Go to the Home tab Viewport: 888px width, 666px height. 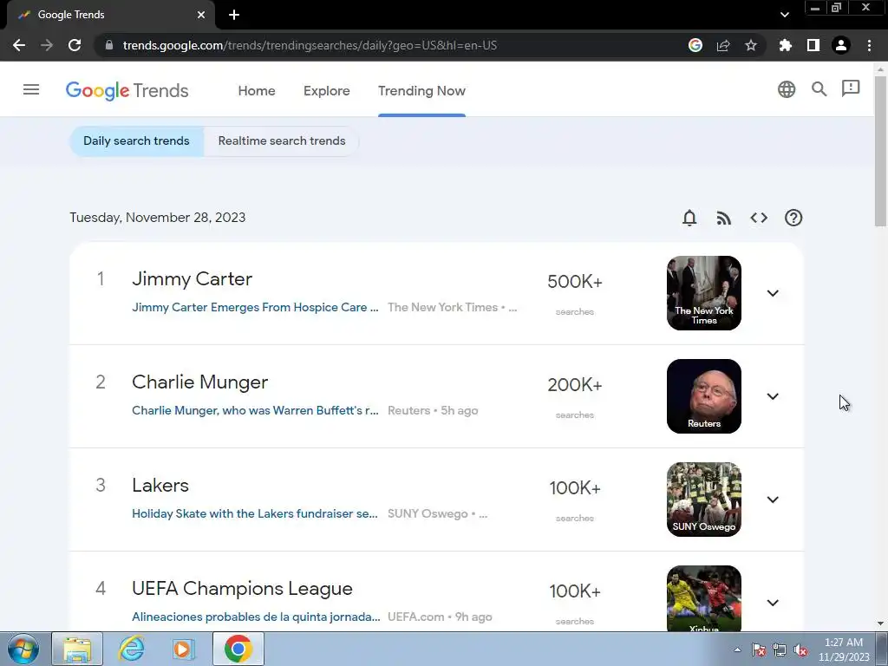[257, 90]
